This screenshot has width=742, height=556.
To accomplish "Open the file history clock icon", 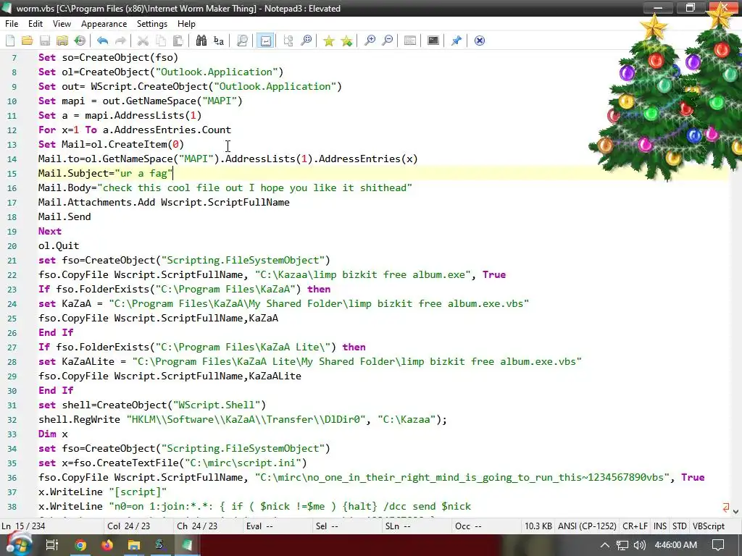I will pyautogui.click(x=80, y=41).
